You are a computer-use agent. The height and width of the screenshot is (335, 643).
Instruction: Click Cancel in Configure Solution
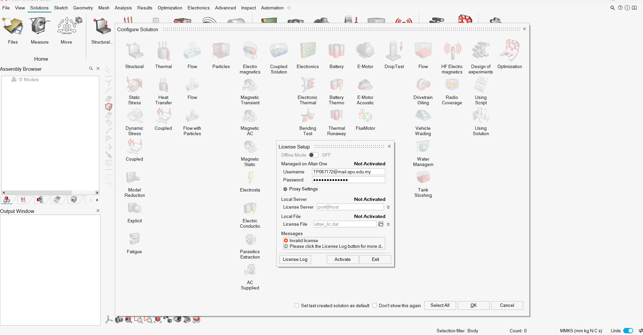pyautogui.click(x=507, y=305)
